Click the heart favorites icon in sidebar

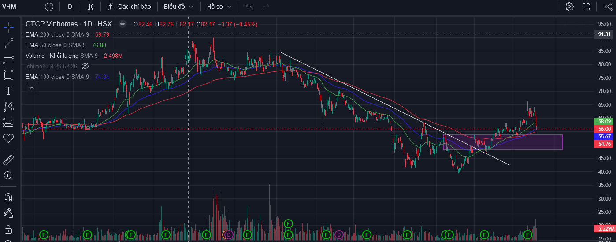(8, 138)
